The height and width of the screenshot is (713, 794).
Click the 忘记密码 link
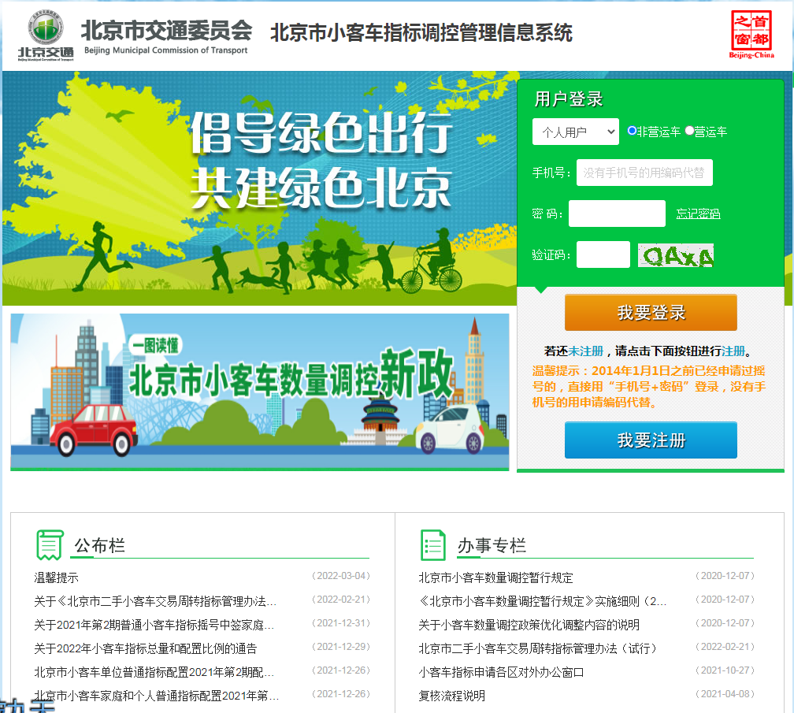(698, 213)
